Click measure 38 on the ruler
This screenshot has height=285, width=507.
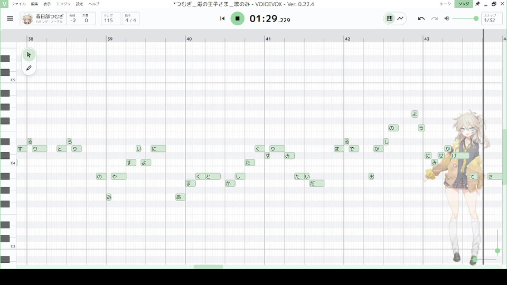click(31, 39)
